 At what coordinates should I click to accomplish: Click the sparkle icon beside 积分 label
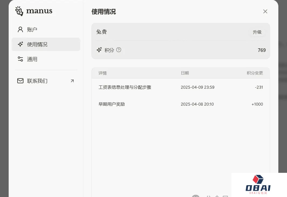click(99, 50)
